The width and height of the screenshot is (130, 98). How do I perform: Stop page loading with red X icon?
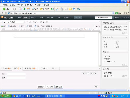click(x=20, y=9)
